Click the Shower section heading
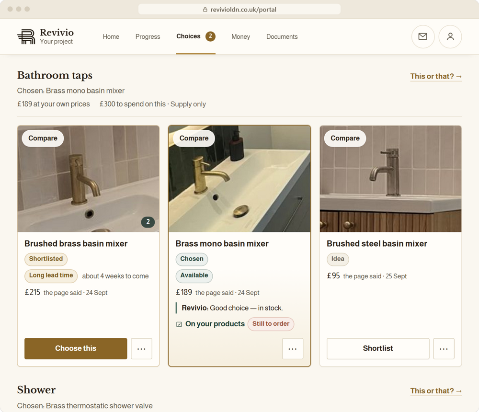The height and width of the screenshot is (412, 479). click(x=36, y=390)
